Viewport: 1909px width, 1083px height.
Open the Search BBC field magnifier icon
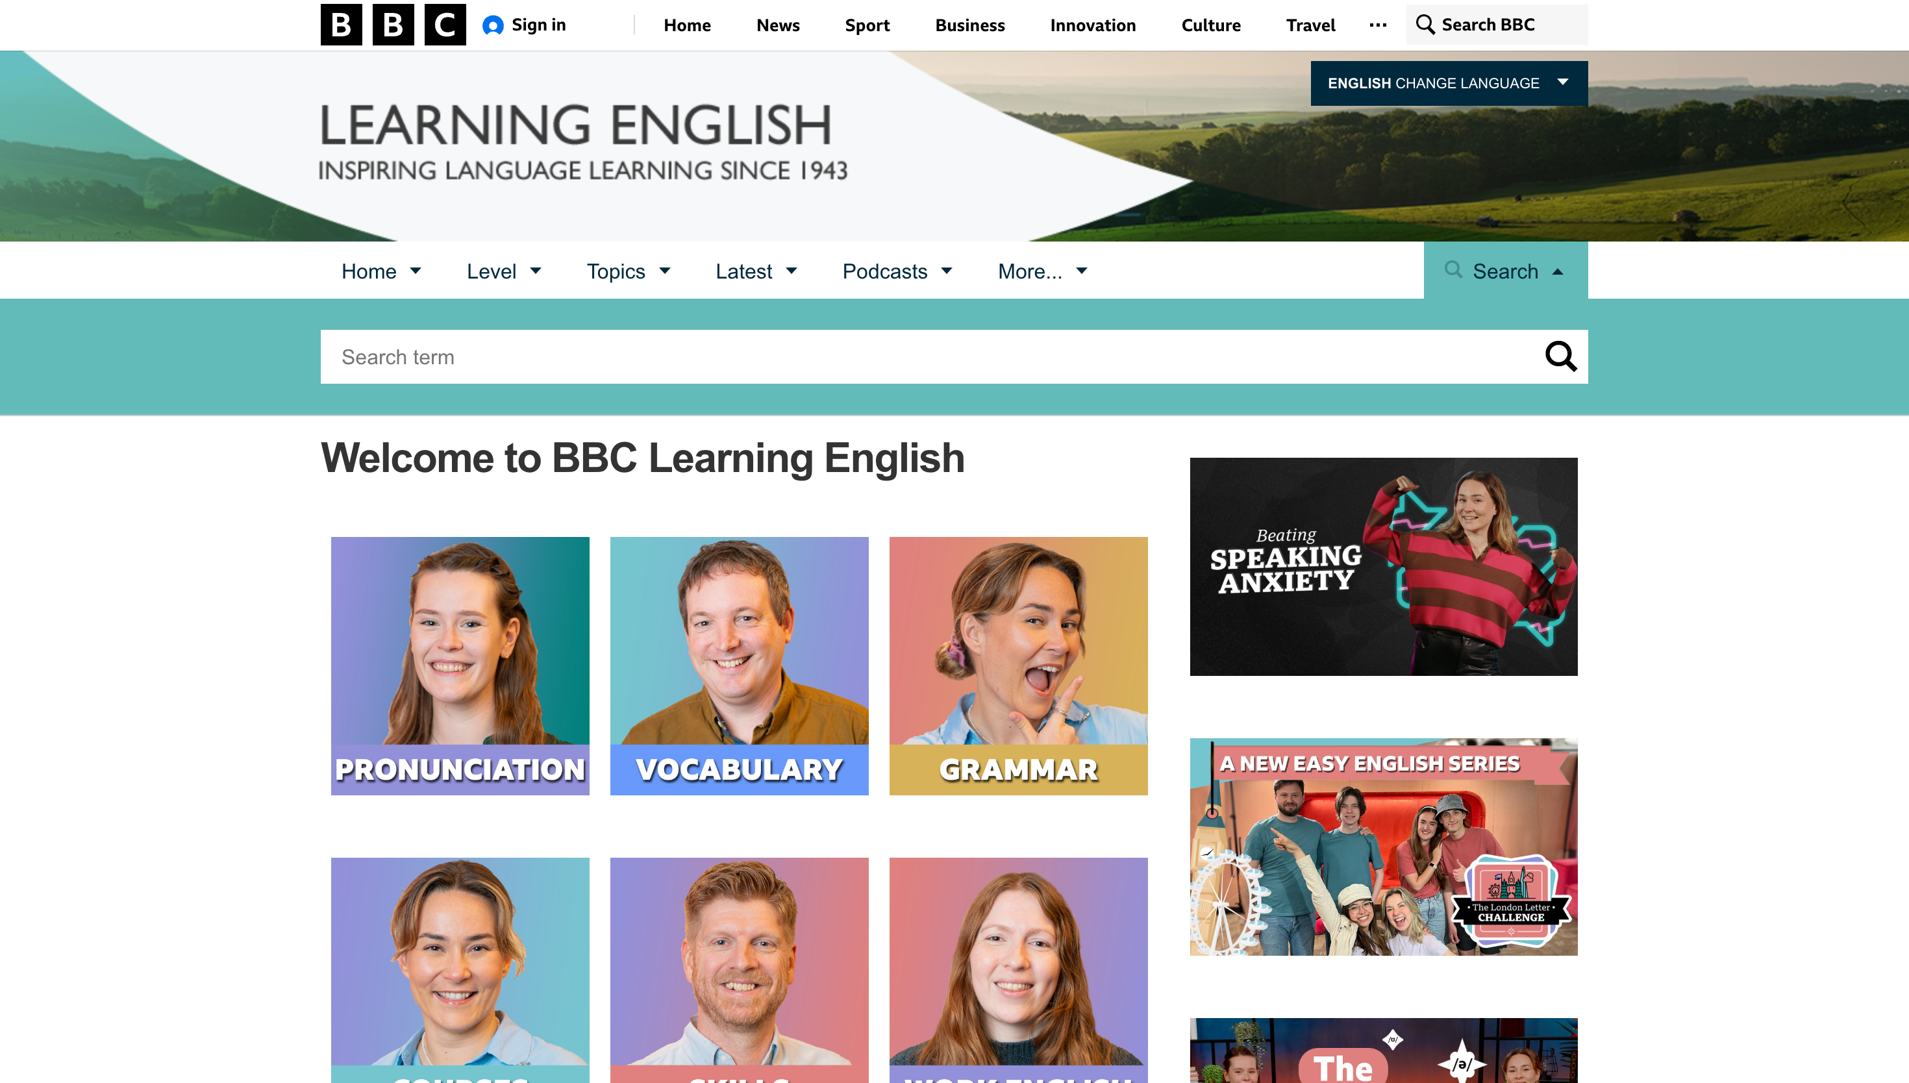click(x=1427, y=25)
